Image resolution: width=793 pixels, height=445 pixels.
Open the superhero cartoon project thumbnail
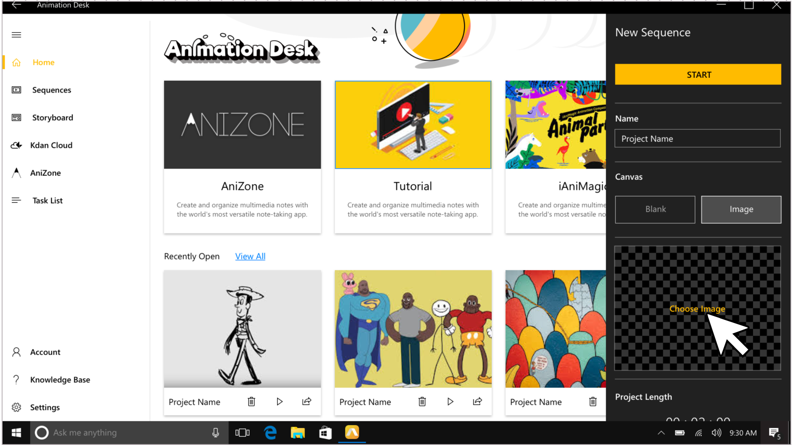coord(413,329)
